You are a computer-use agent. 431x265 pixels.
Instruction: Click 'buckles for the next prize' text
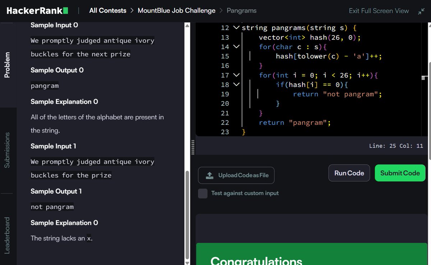(80, 55)
